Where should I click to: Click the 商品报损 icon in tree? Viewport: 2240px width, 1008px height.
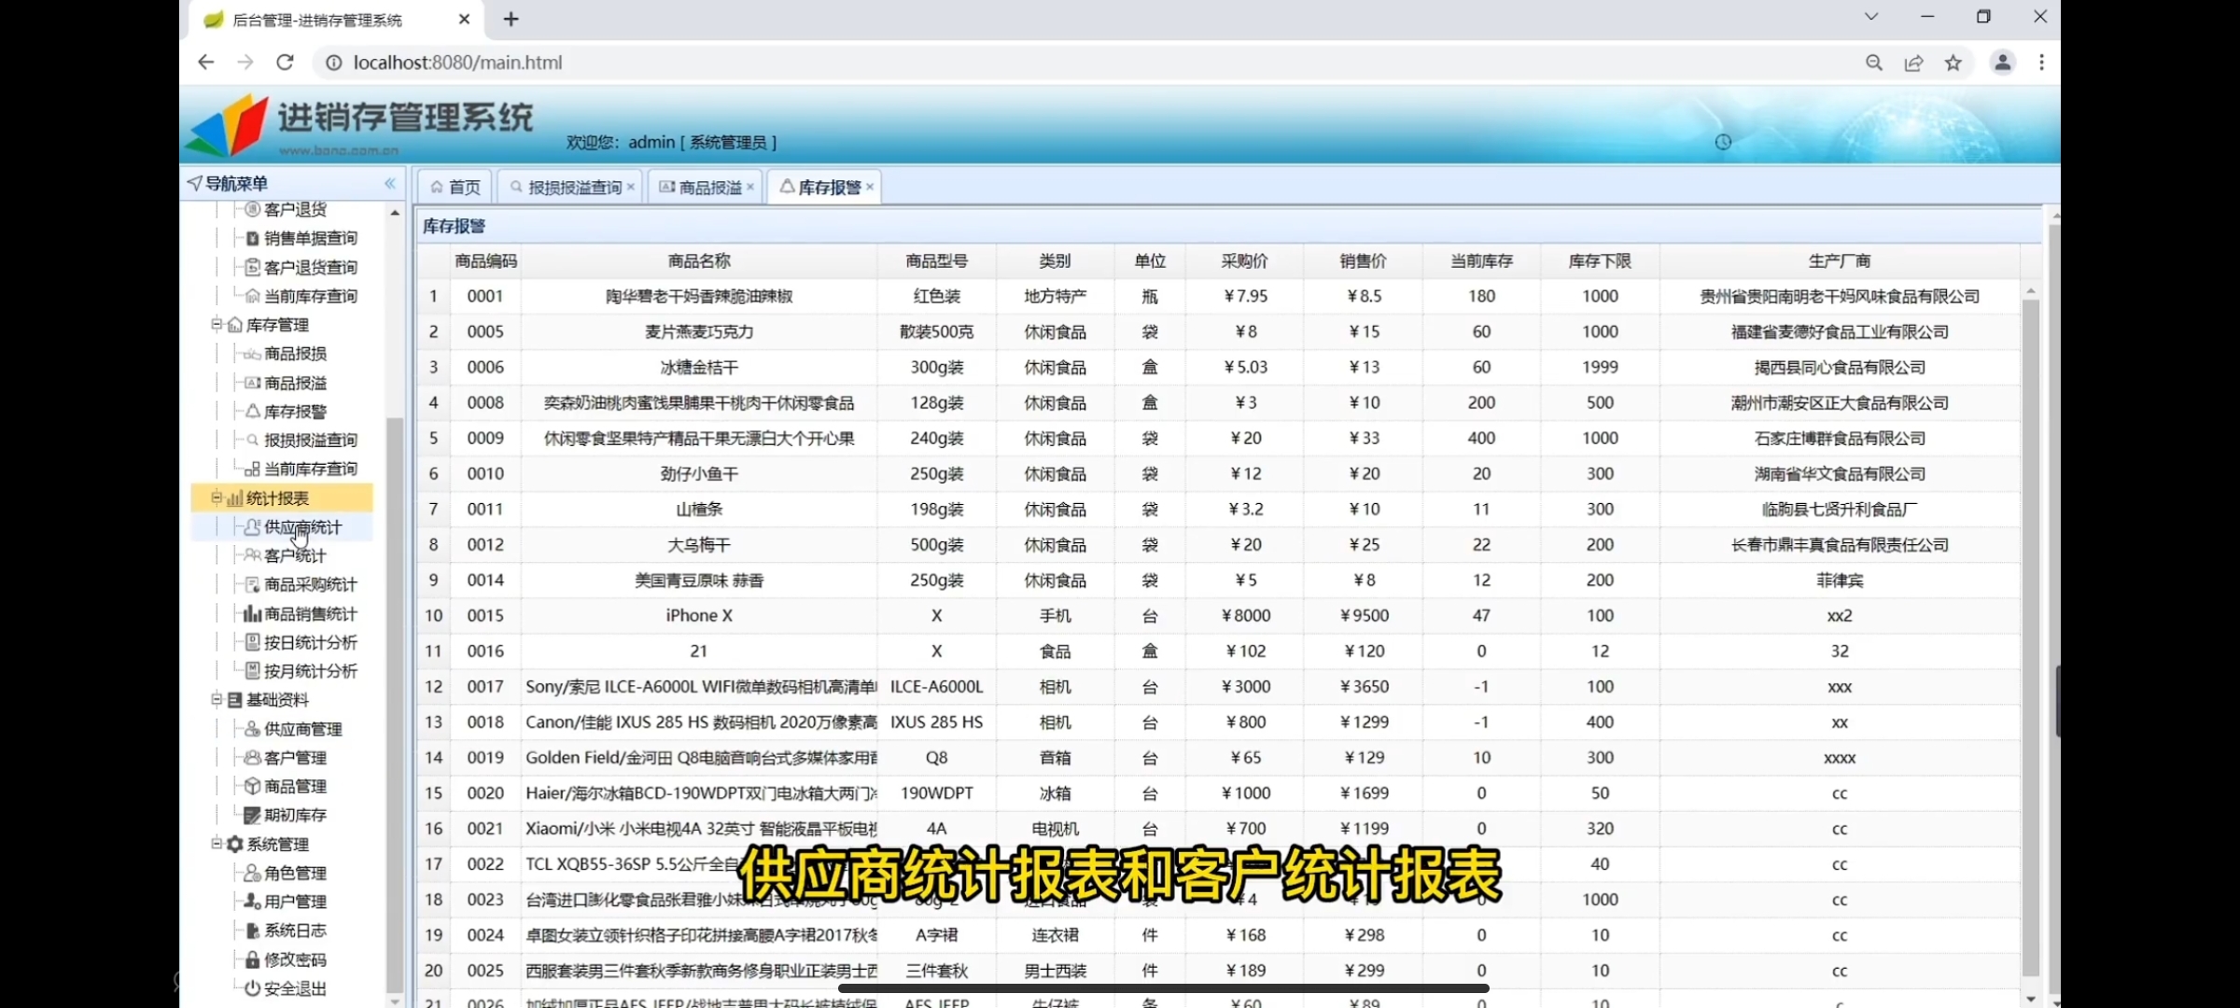point(252,354)
